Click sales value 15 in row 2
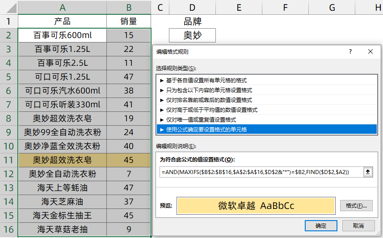This screenshot has height=238, width=383. 129,35
